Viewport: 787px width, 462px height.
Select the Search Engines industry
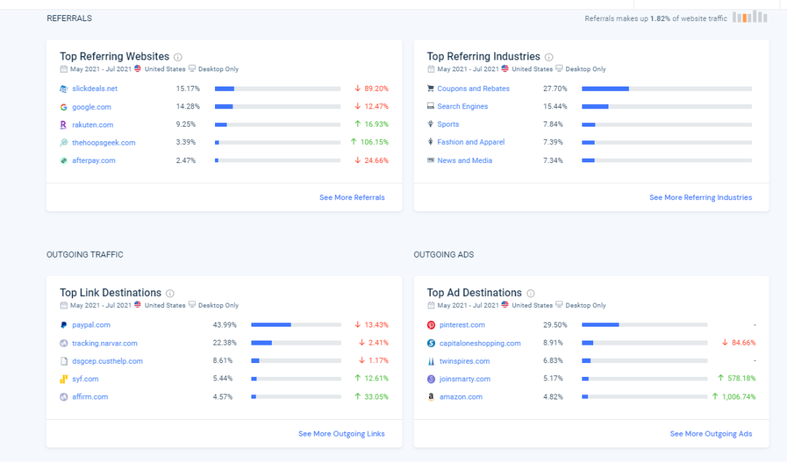(462, 107)
